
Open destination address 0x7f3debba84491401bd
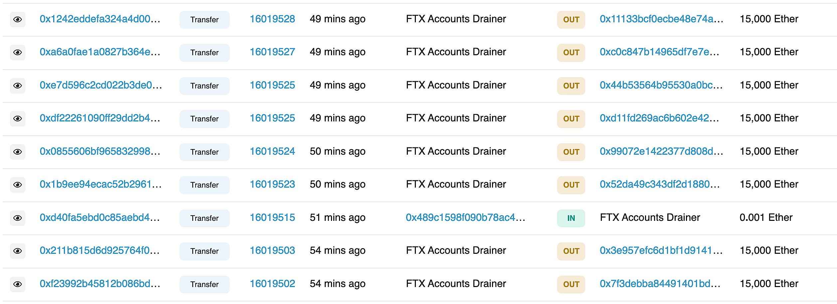[x=660, y=284]
